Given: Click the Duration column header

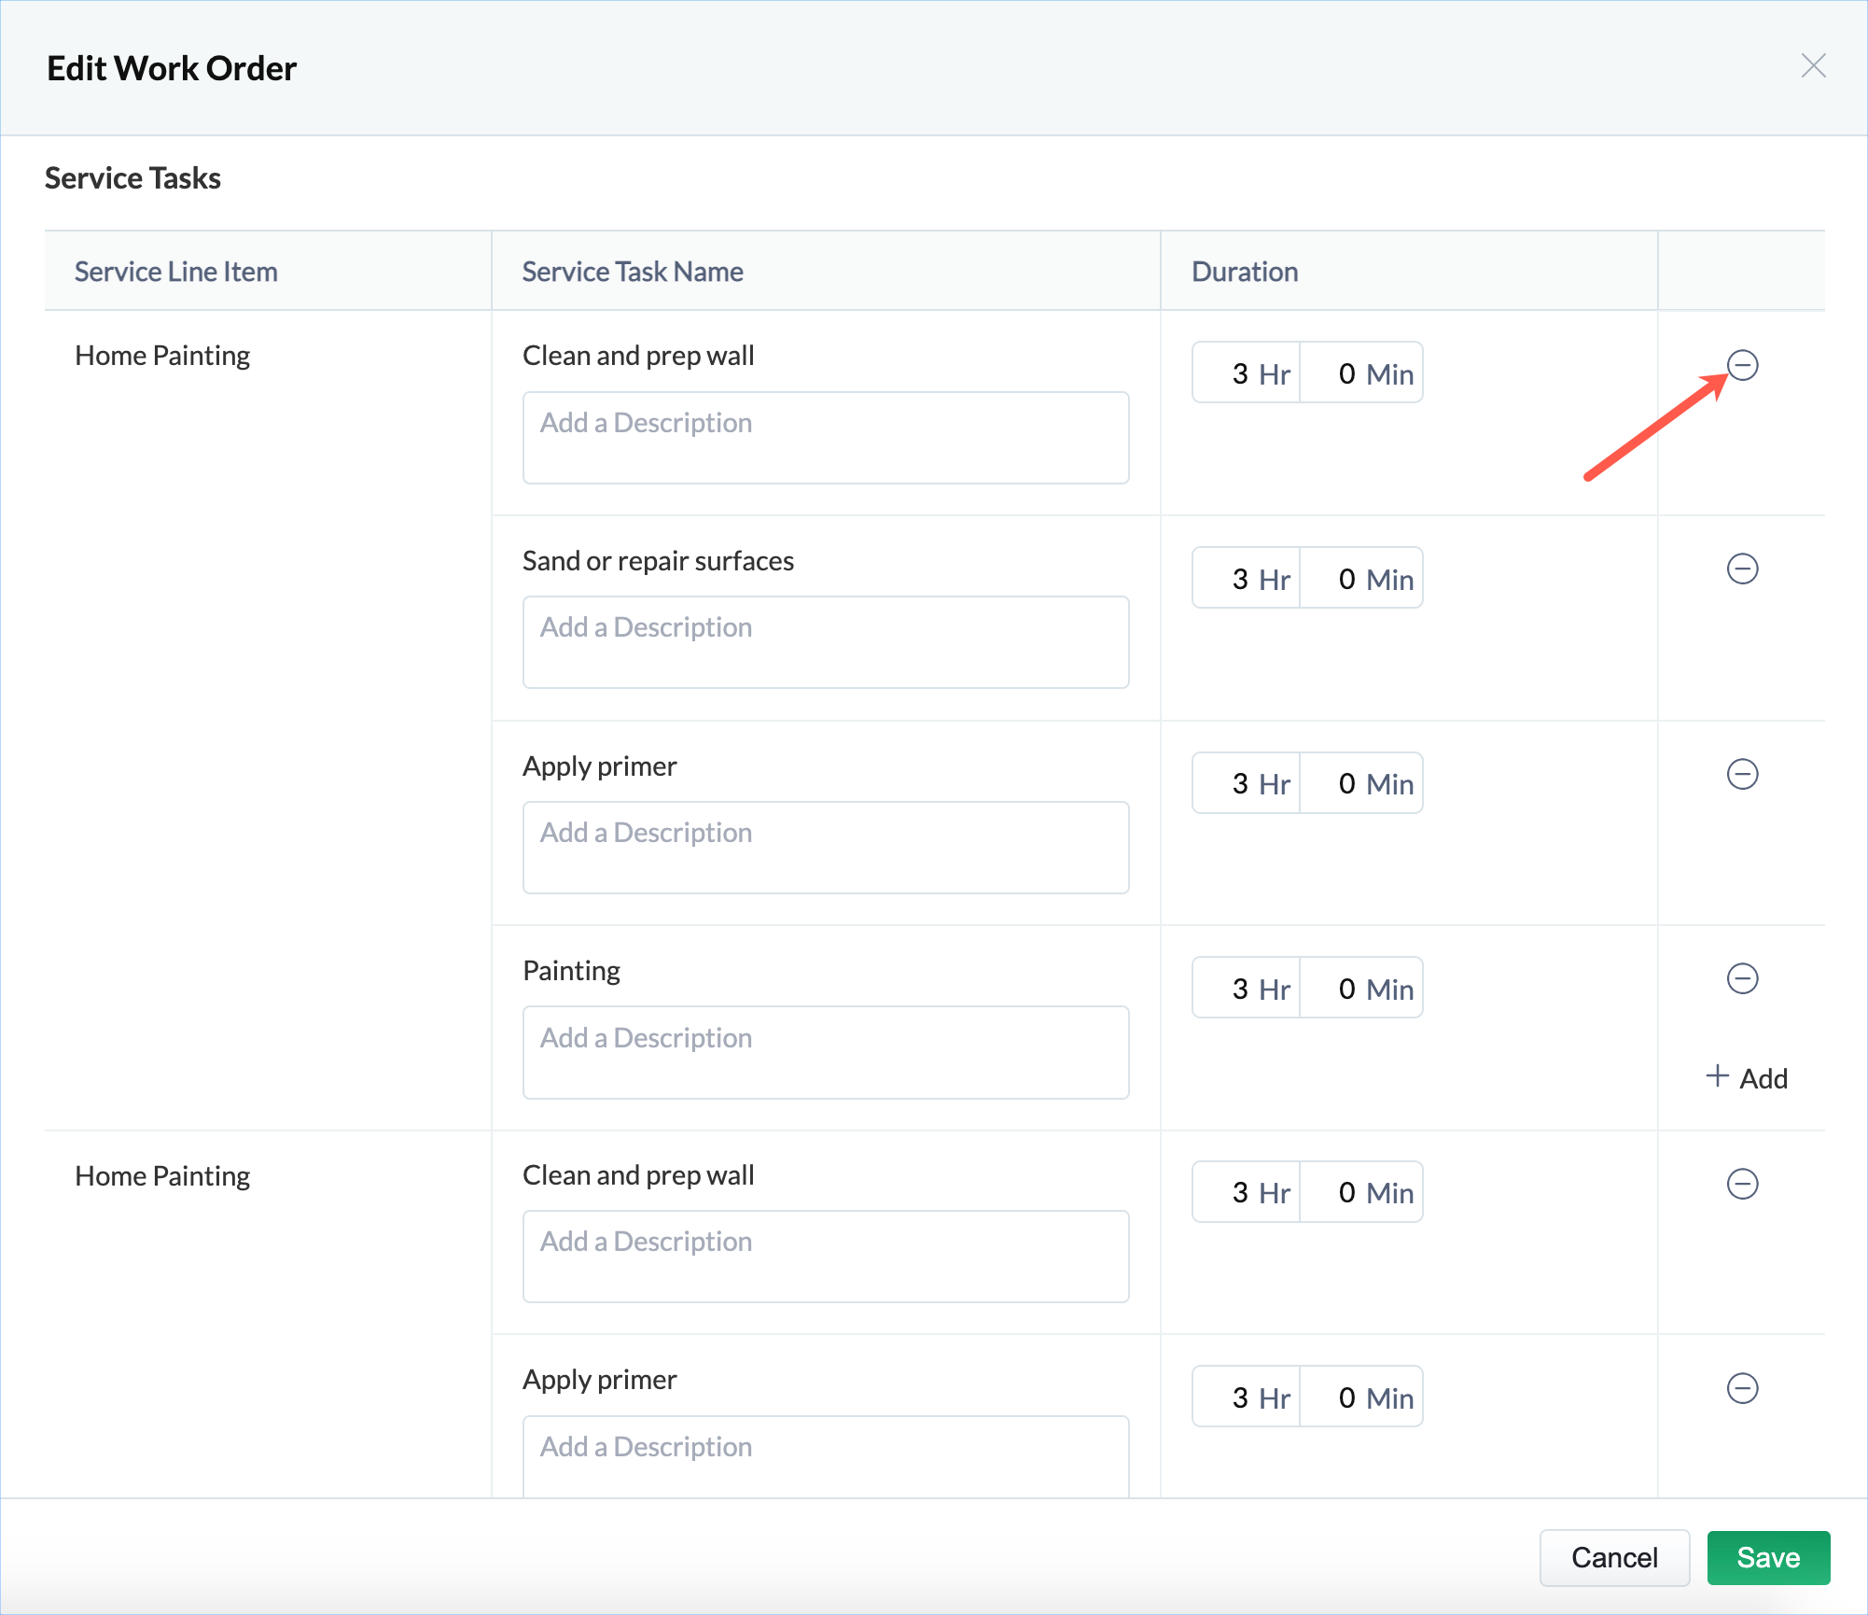Looking at the screenshot, I should click(1244, 272).
